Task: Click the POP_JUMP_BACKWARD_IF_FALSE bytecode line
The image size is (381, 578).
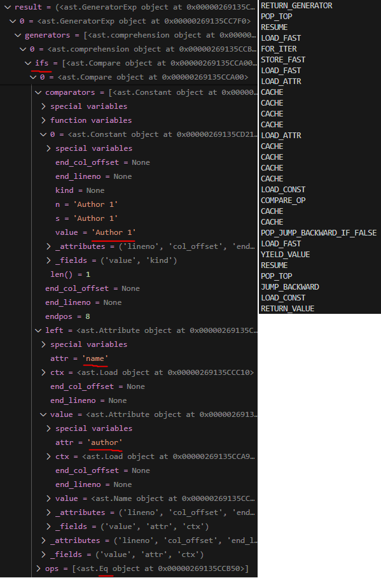Action: pos(319,232)
